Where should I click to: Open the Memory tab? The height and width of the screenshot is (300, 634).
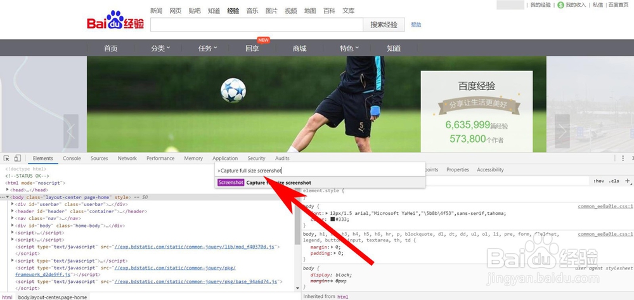coord(193,158)
